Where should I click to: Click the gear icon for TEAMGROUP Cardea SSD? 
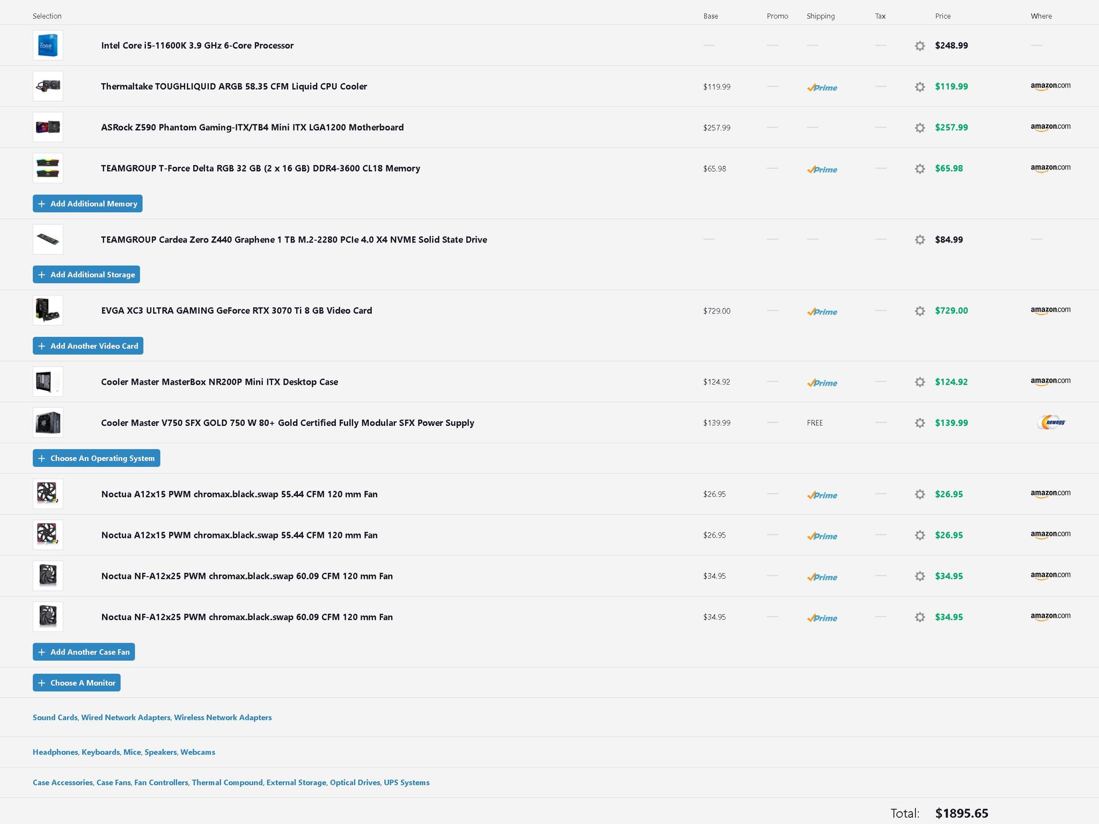[920, 240]
